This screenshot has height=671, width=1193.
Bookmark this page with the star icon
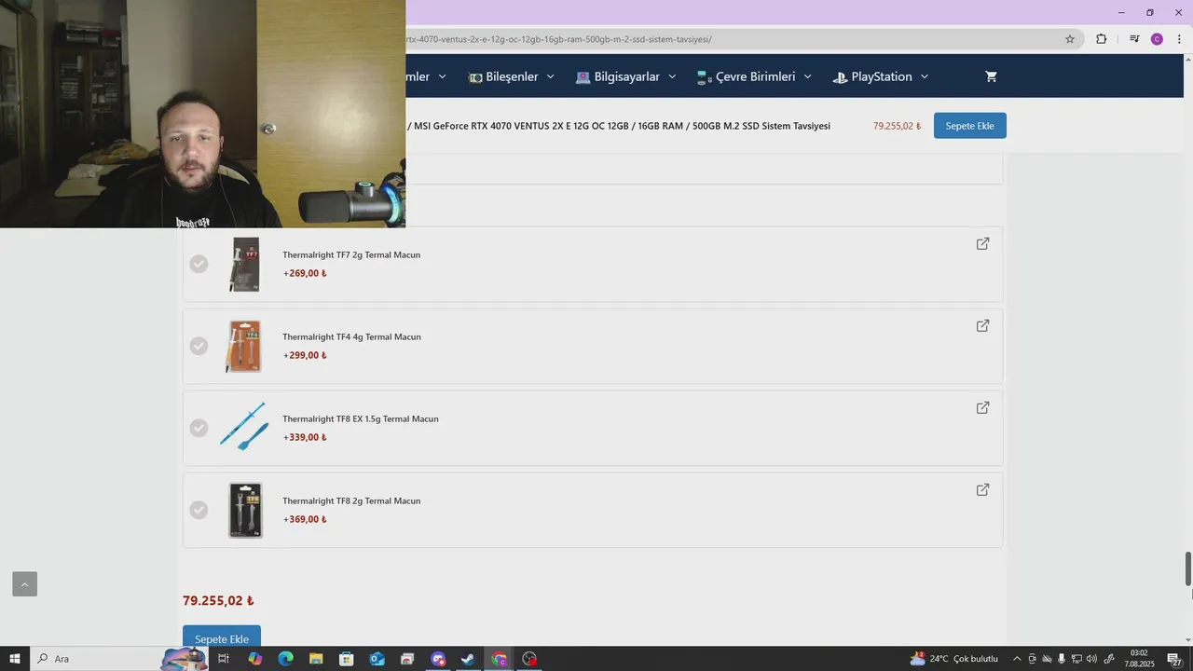pyautogui.click(x=1070, y=39)
